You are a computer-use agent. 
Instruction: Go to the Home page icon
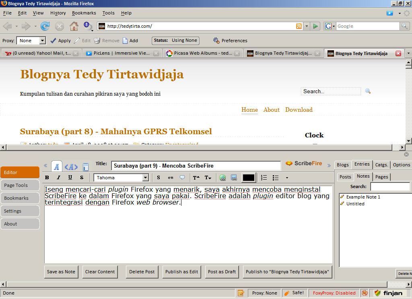point(74,26)
